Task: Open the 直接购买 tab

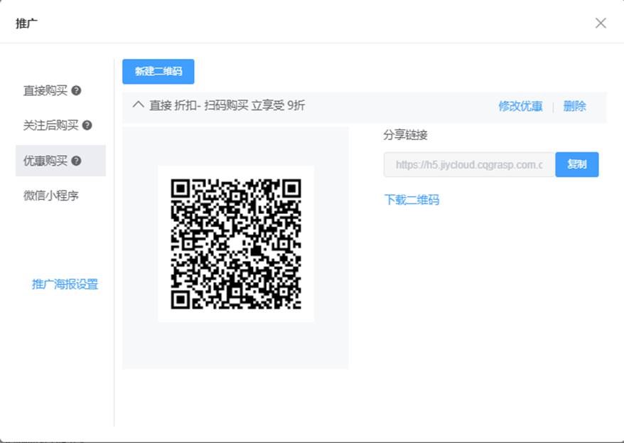Action: point(45,91)
